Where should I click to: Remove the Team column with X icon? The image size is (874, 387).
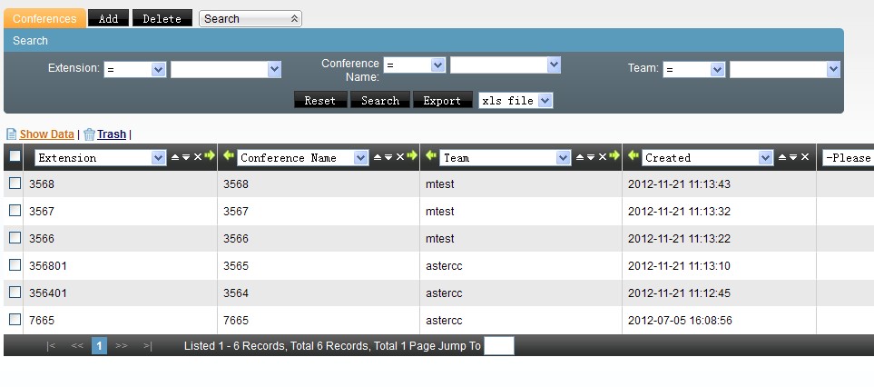(604, 157)
